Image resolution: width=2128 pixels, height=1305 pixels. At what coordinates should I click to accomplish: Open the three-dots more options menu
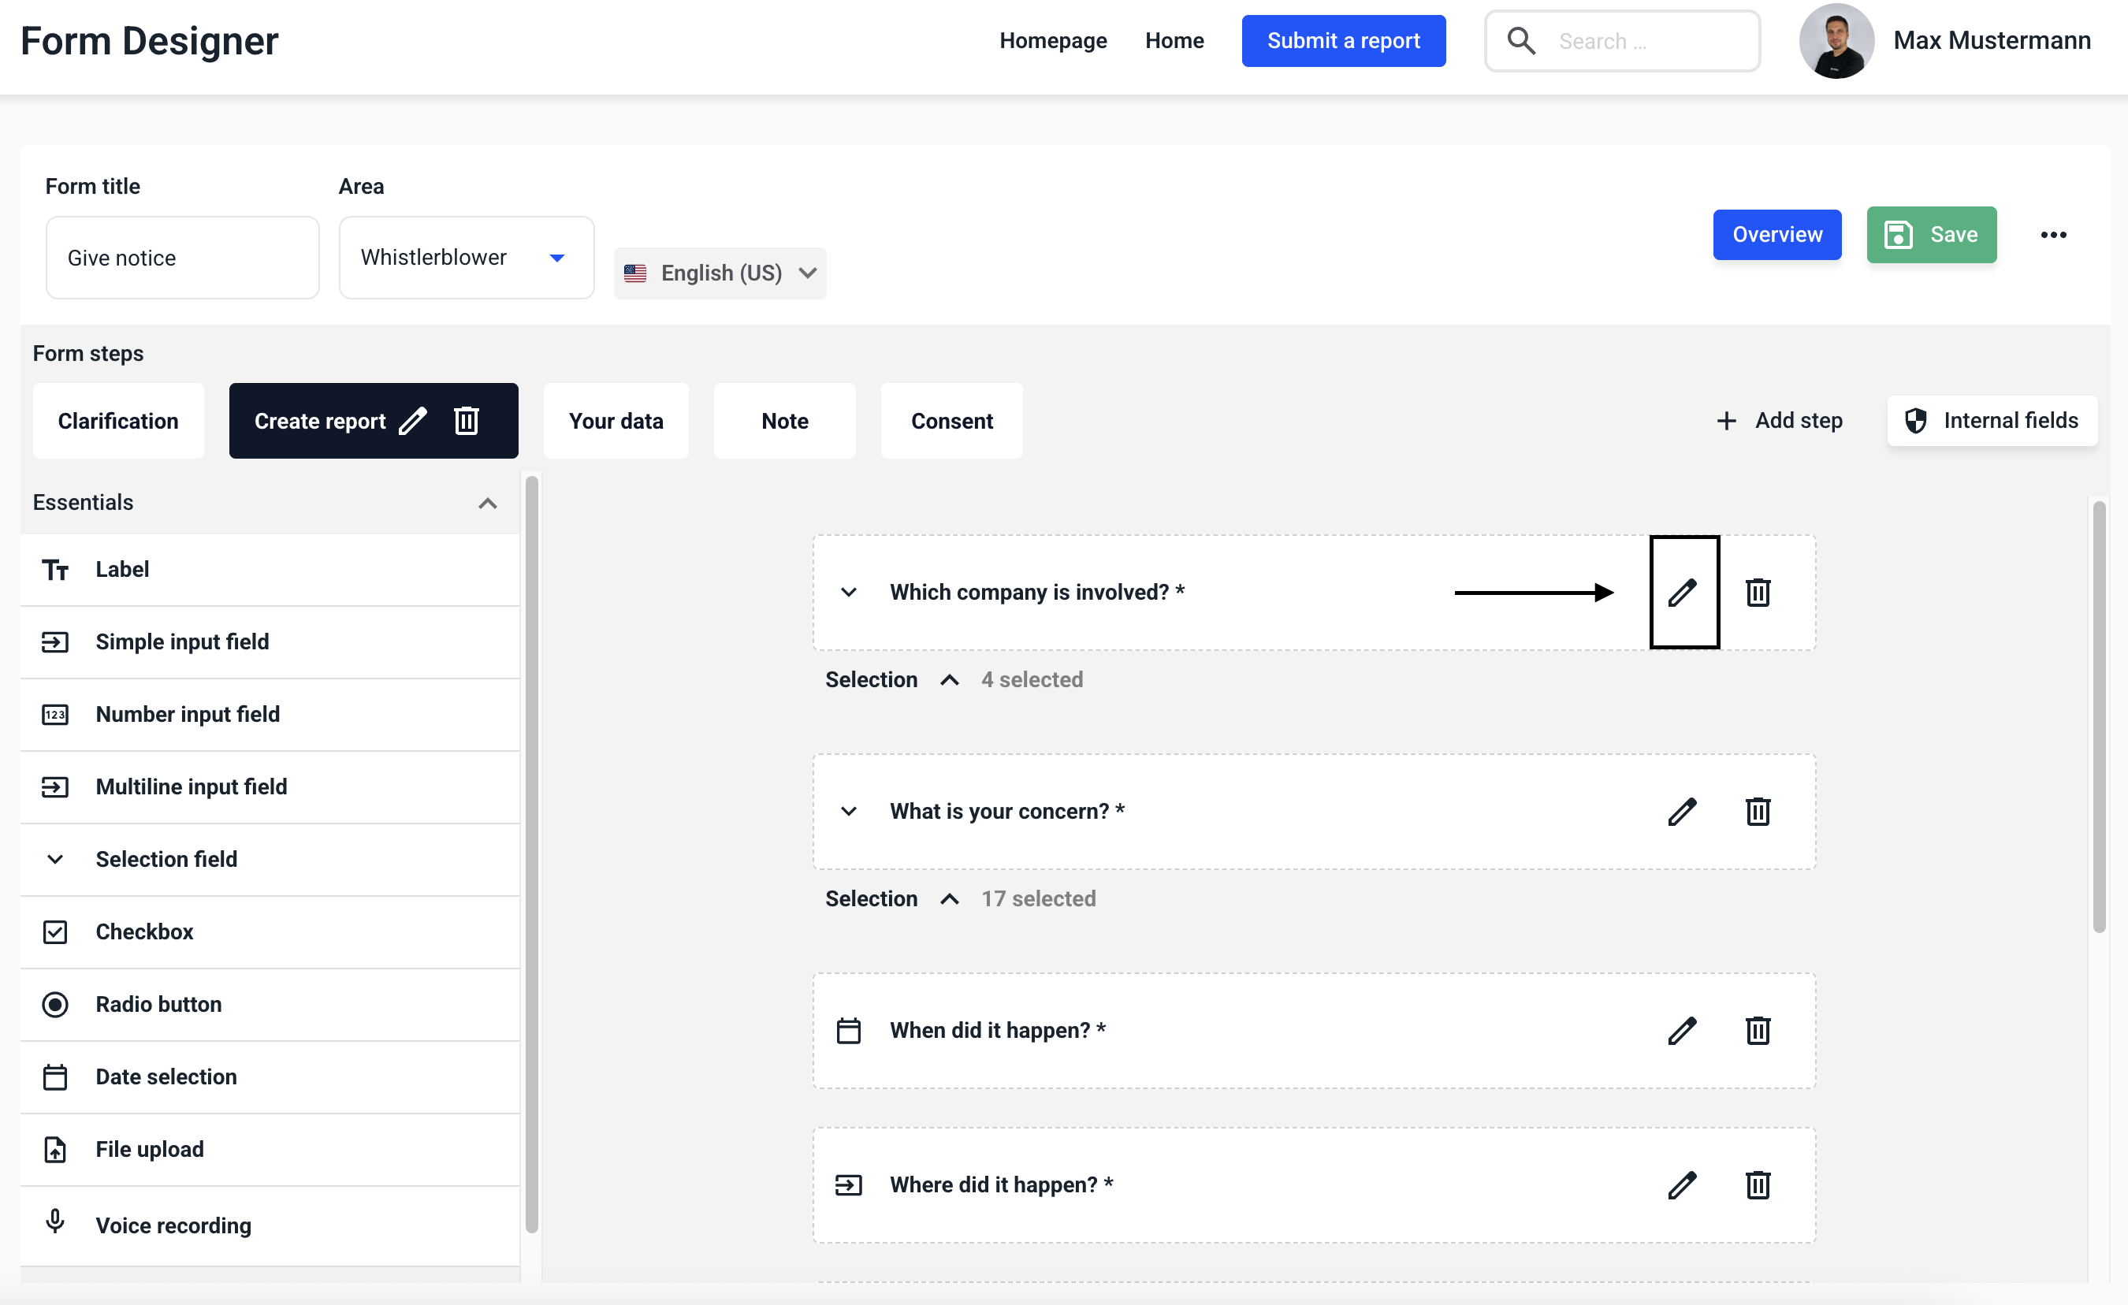click(2053, 235)
